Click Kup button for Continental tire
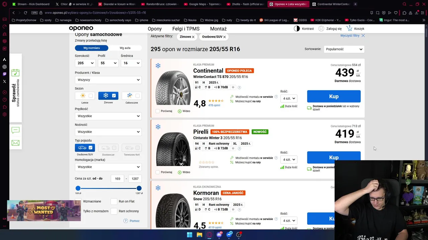This screenshot has height=240, width=428. (x=334, y=96)
